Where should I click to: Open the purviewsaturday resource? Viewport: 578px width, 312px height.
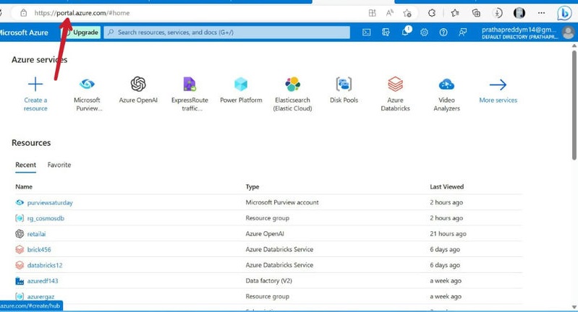point(50,202)
